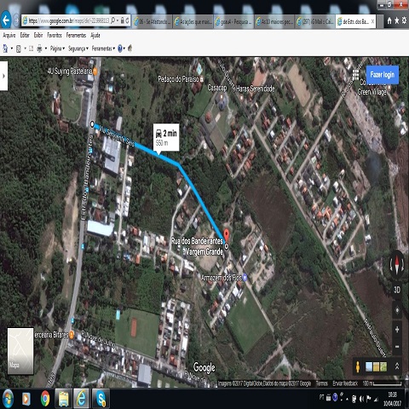Click the show my location button

point(397,310)
